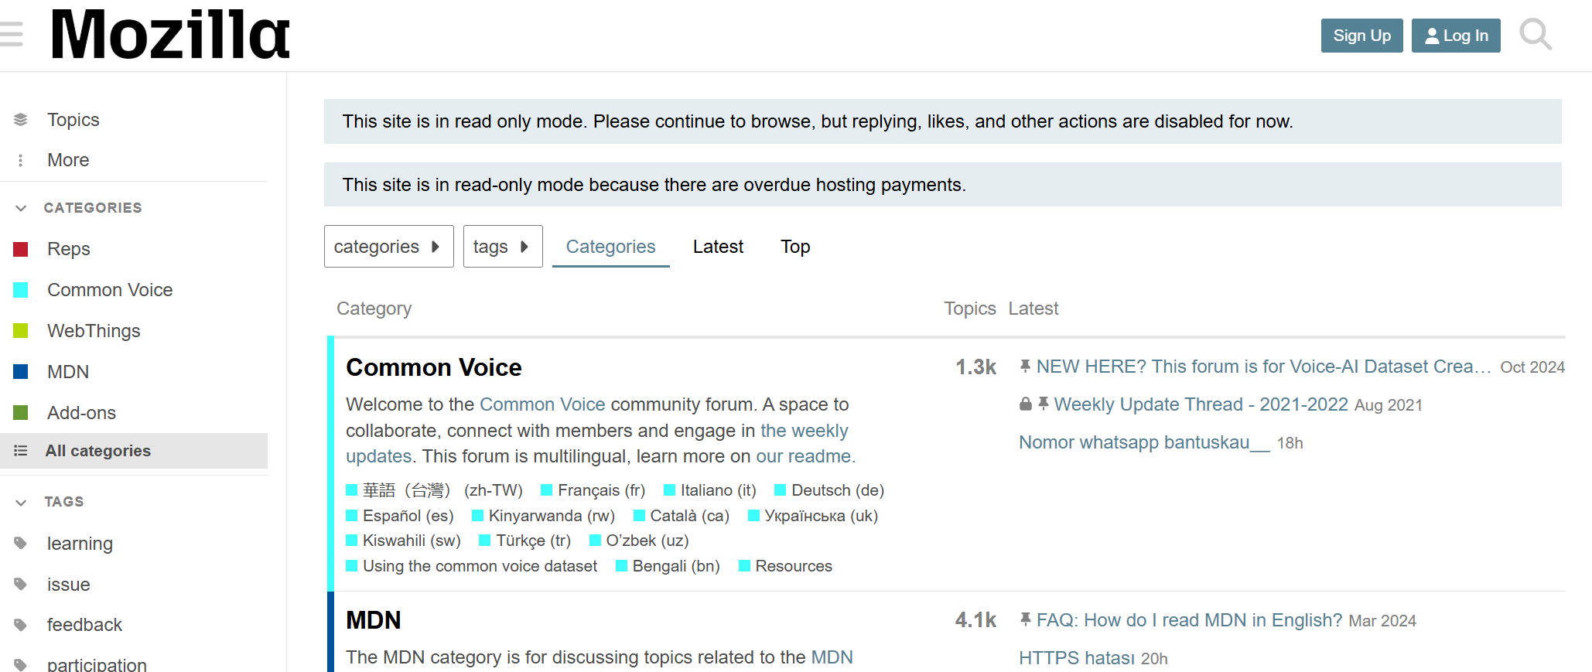
Task: Open the tags filter dropdown
Action: pos(502,247)
